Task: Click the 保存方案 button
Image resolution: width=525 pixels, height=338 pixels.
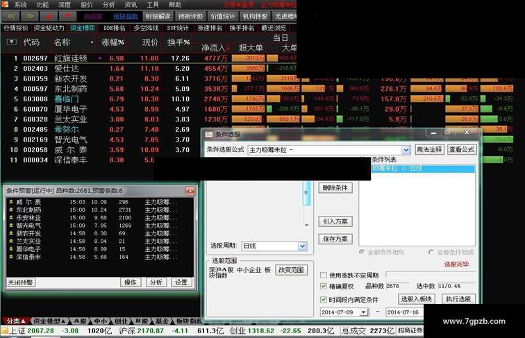Action: (x=335, y=239)
